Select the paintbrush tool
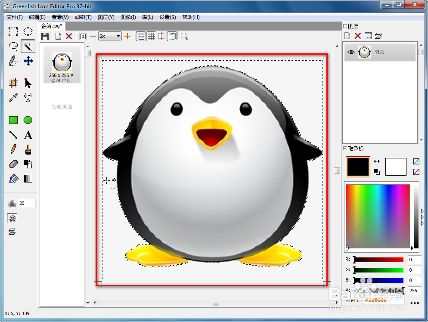428x322 pixels. [x=28, y=149]
